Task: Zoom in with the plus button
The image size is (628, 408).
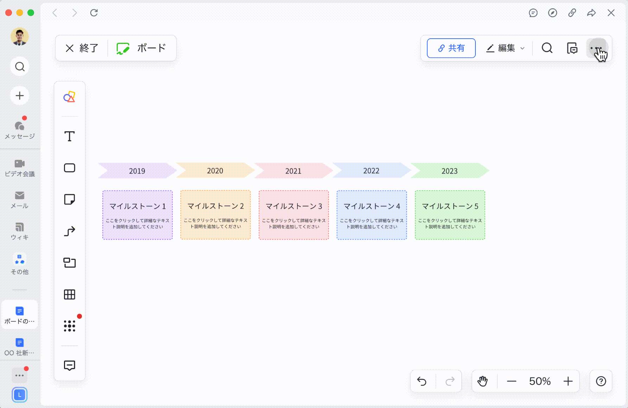Action: (x=568, y=381)
